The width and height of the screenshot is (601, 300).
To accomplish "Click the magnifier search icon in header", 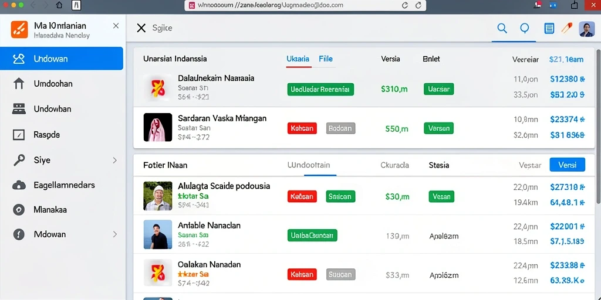I will click(x=502, y=28).
